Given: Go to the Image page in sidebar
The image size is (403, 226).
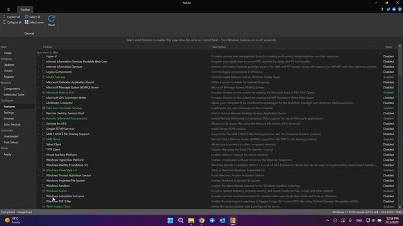Looking at the screenshot, I should coord(8,53).
